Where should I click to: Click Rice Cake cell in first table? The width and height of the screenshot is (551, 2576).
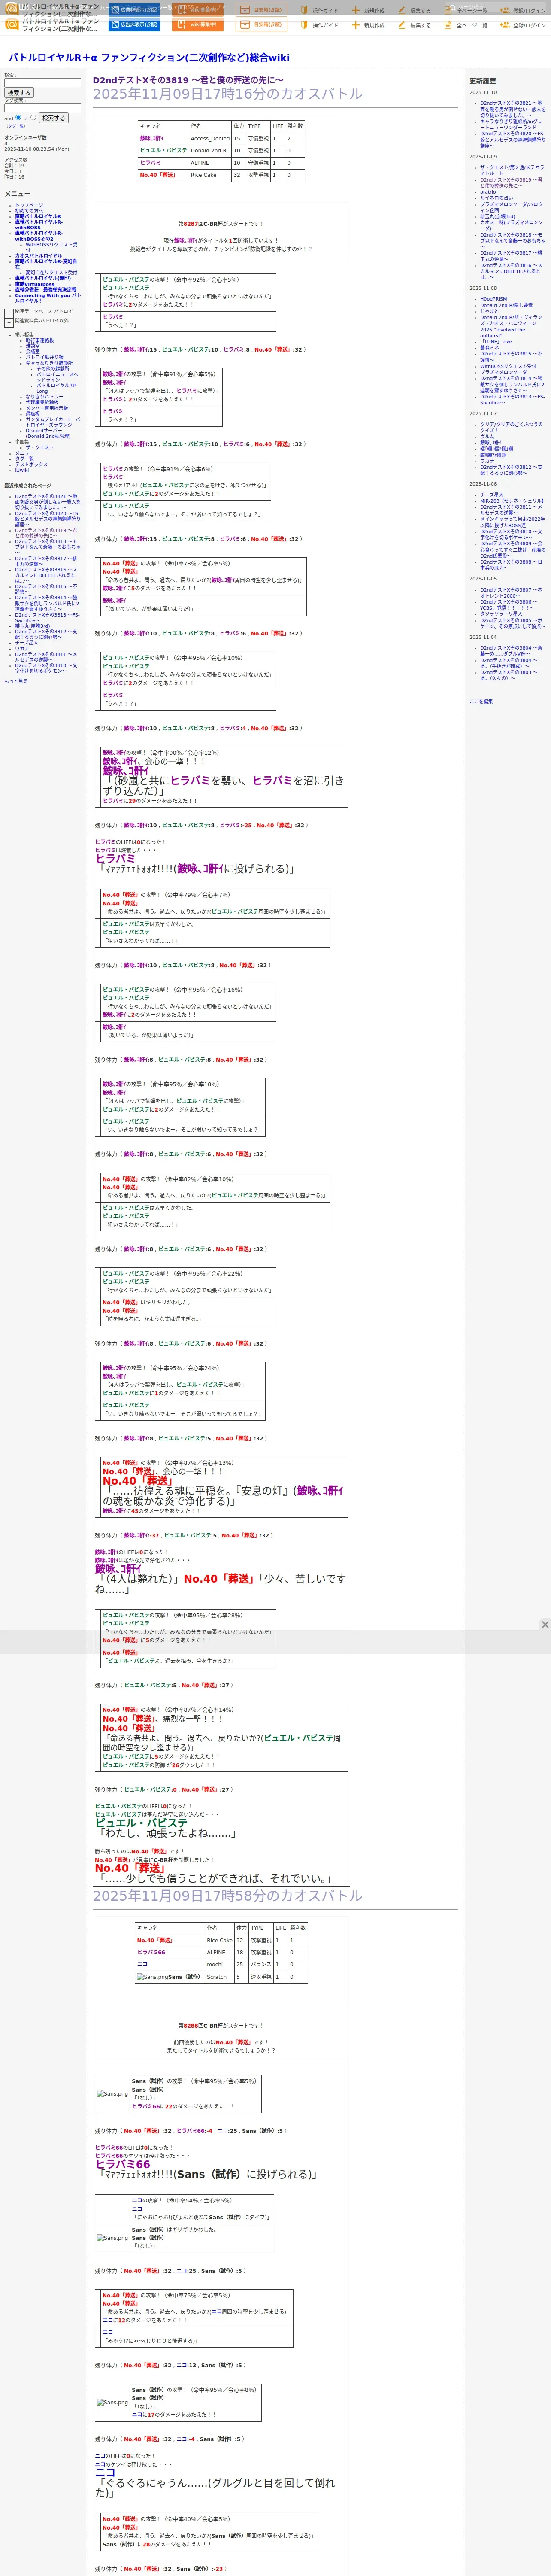(x=210, y=175)
